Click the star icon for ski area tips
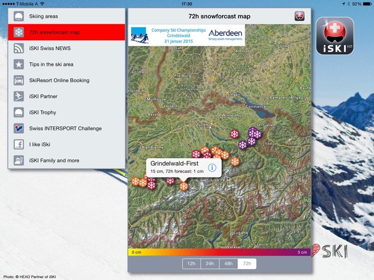 tap(18, 64)
